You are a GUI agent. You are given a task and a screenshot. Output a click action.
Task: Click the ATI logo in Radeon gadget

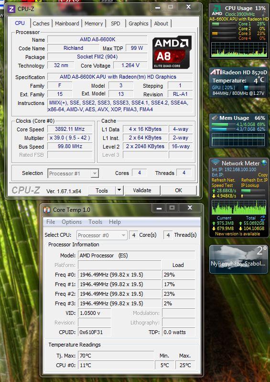click(x=216, y=72)
